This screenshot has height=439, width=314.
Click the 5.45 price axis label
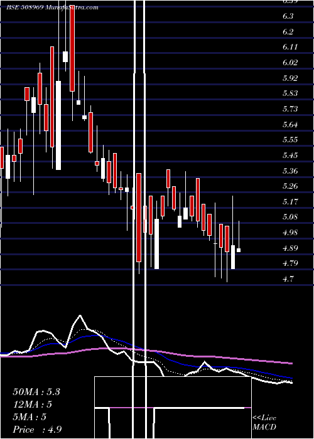[x=290, y=155]
